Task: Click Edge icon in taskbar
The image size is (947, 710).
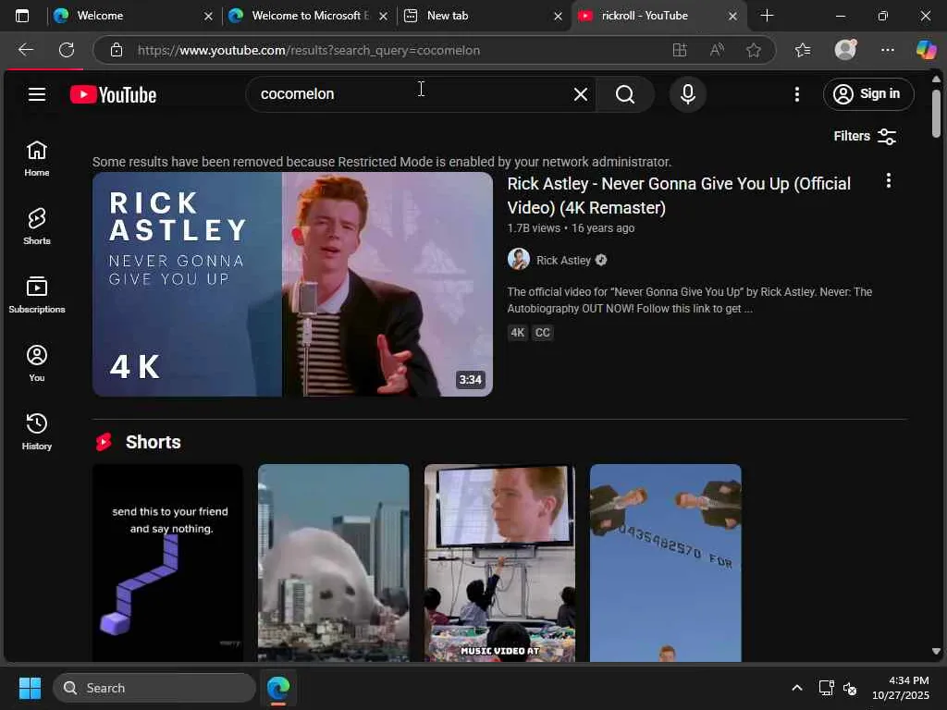Action: pos(278,688)
